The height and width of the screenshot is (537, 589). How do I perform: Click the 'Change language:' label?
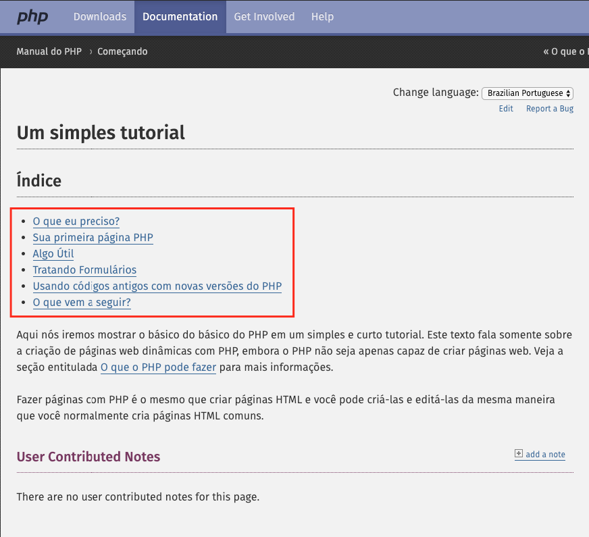coord(436,93)
